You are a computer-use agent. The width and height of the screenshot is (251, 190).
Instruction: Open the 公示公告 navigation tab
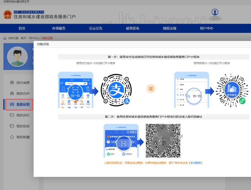[x=96, y=28]
